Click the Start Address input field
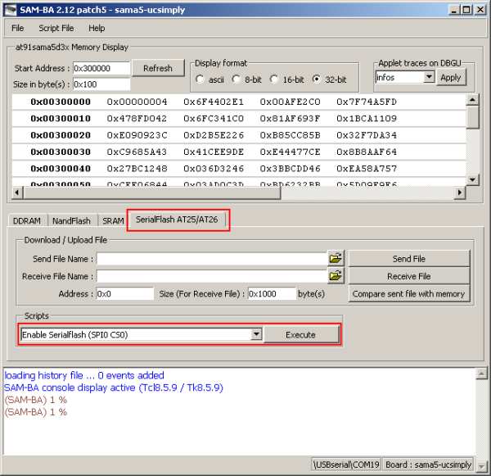491x476 pixels. (x=101, y=68)
